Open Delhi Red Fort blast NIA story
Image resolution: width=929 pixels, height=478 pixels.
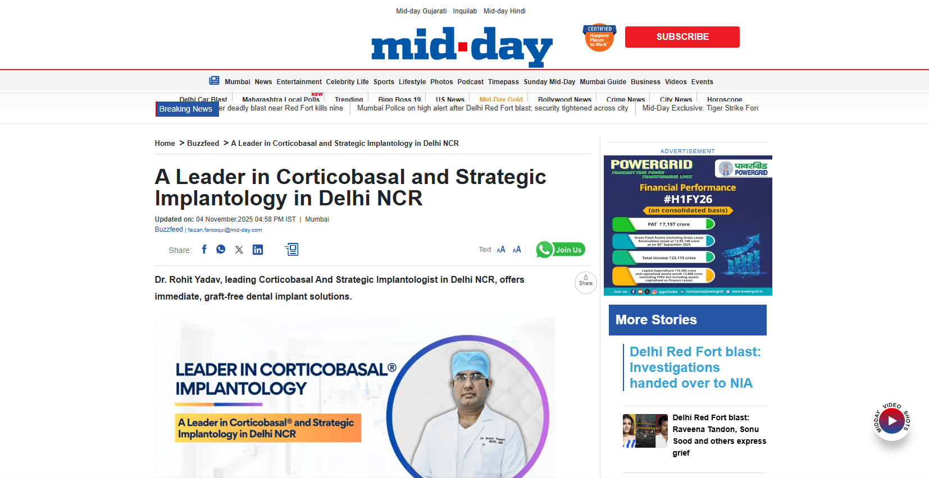695,367
